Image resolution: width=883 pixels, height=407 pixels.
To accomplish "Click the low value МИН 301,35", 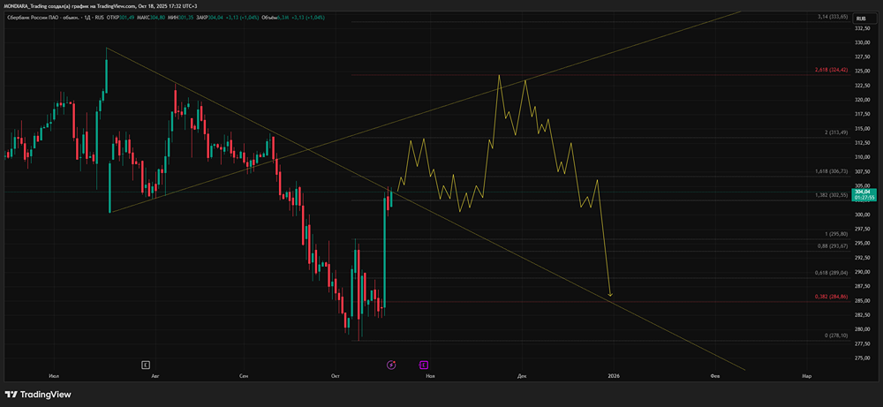I will (182, 18).
